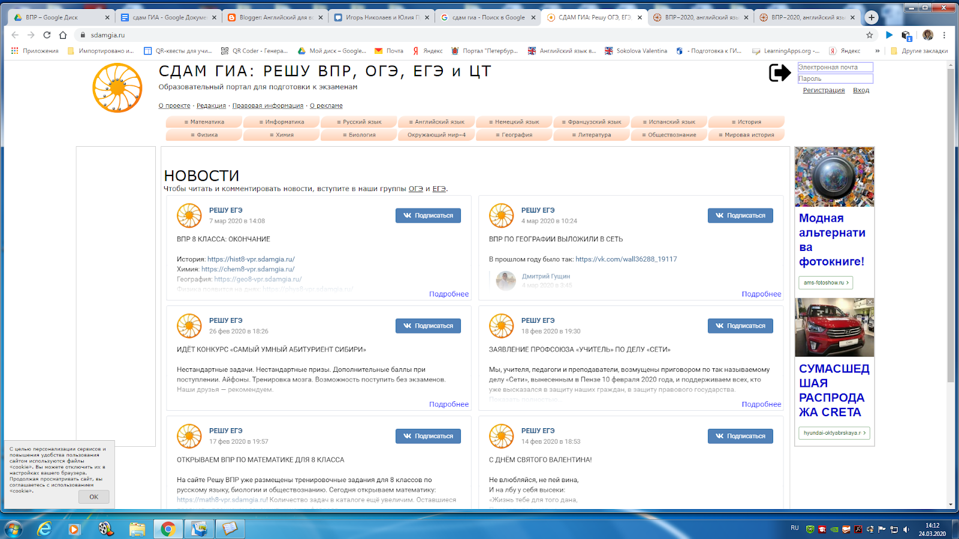Click the Windows Start button

pos(13,529)
